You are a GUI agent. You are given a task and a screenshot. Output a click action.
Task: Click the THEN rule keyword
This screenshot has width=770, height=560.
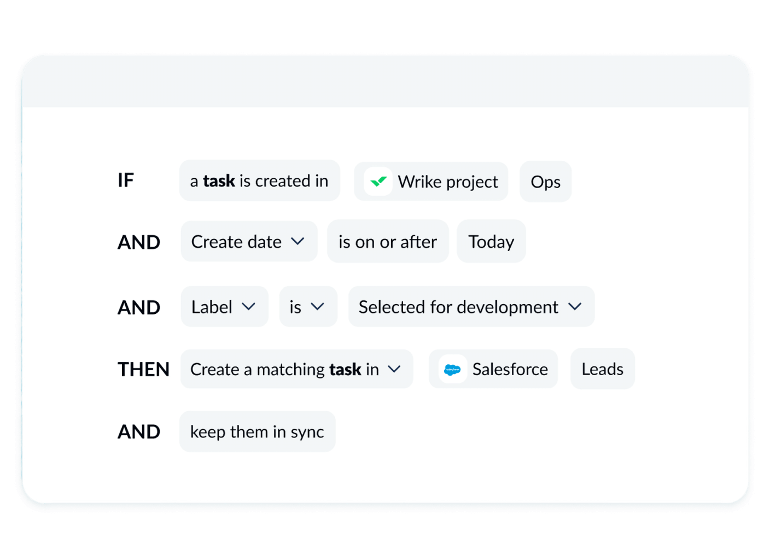pos(143,370)
